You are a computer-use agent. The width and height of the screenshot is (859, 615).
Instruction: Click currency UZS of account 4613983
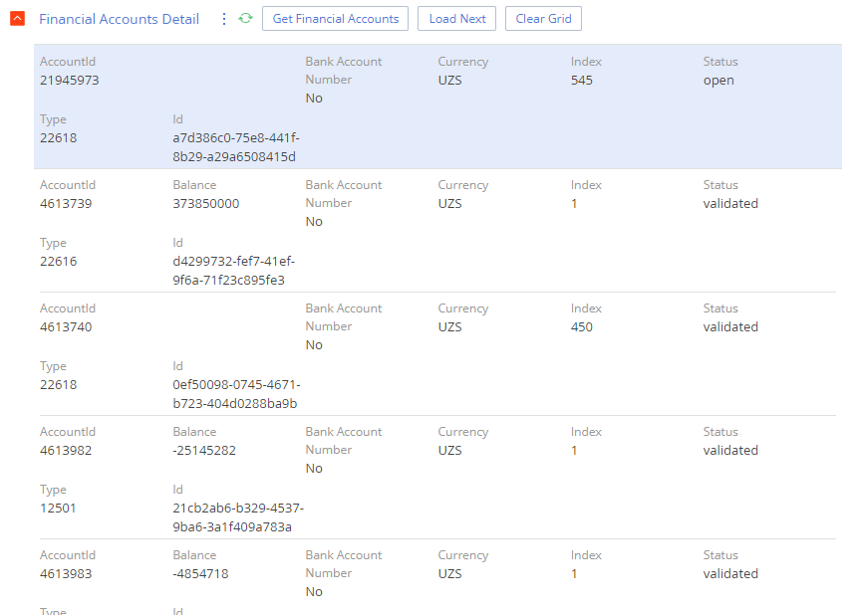[x=449, y=574]
